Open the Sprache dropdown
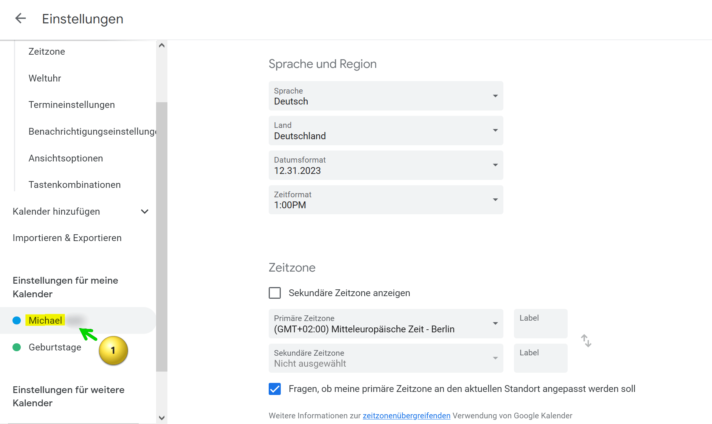The height and width of the screenshot is (424, 712). [386, 96]
